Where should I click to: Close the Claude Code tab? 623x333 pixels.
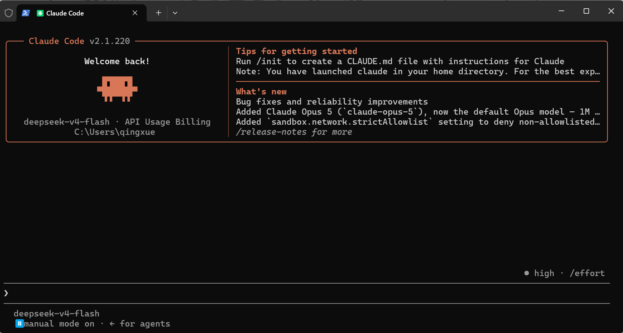tap(135, 13)
